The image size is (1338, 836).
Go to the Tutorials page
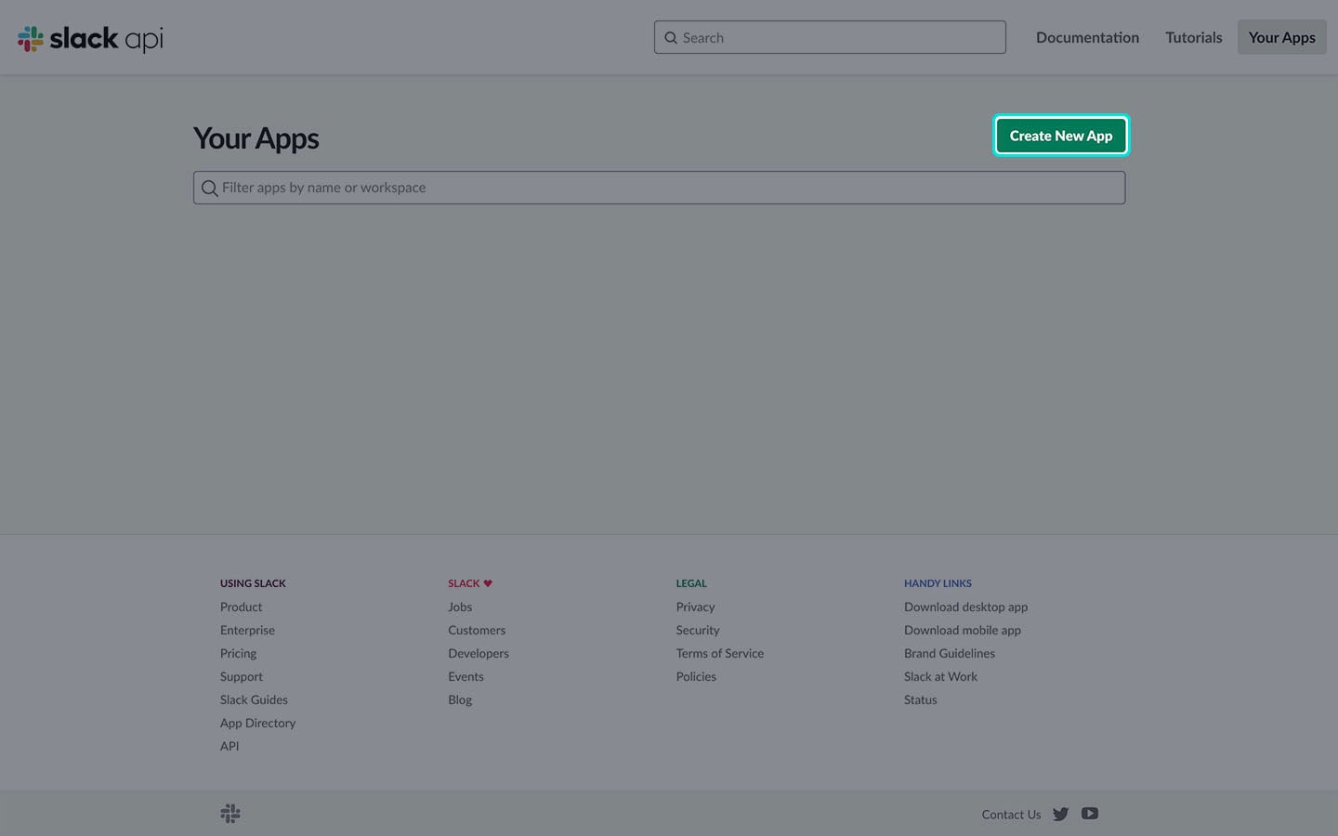pyautogui.click(x=1193, y=37)
